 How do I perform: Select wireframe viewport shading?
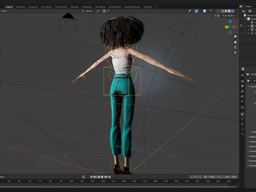[222, 11]
